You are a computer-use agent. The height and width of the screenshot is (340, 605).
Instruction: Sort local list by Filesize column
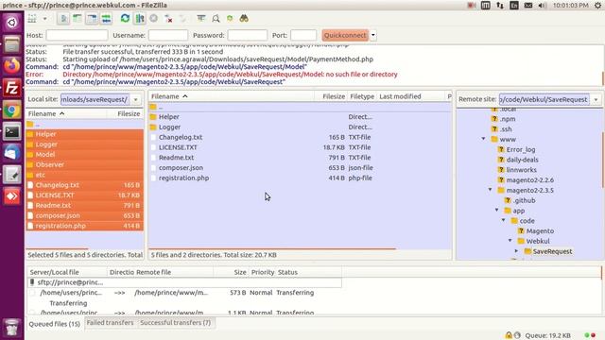coord(126,113)
